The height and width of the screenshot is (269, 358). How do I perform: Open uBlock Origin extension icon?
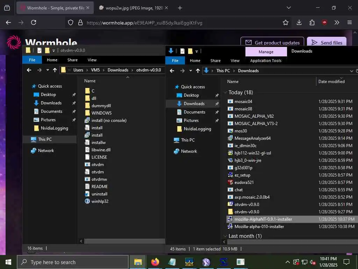point(324,22)
